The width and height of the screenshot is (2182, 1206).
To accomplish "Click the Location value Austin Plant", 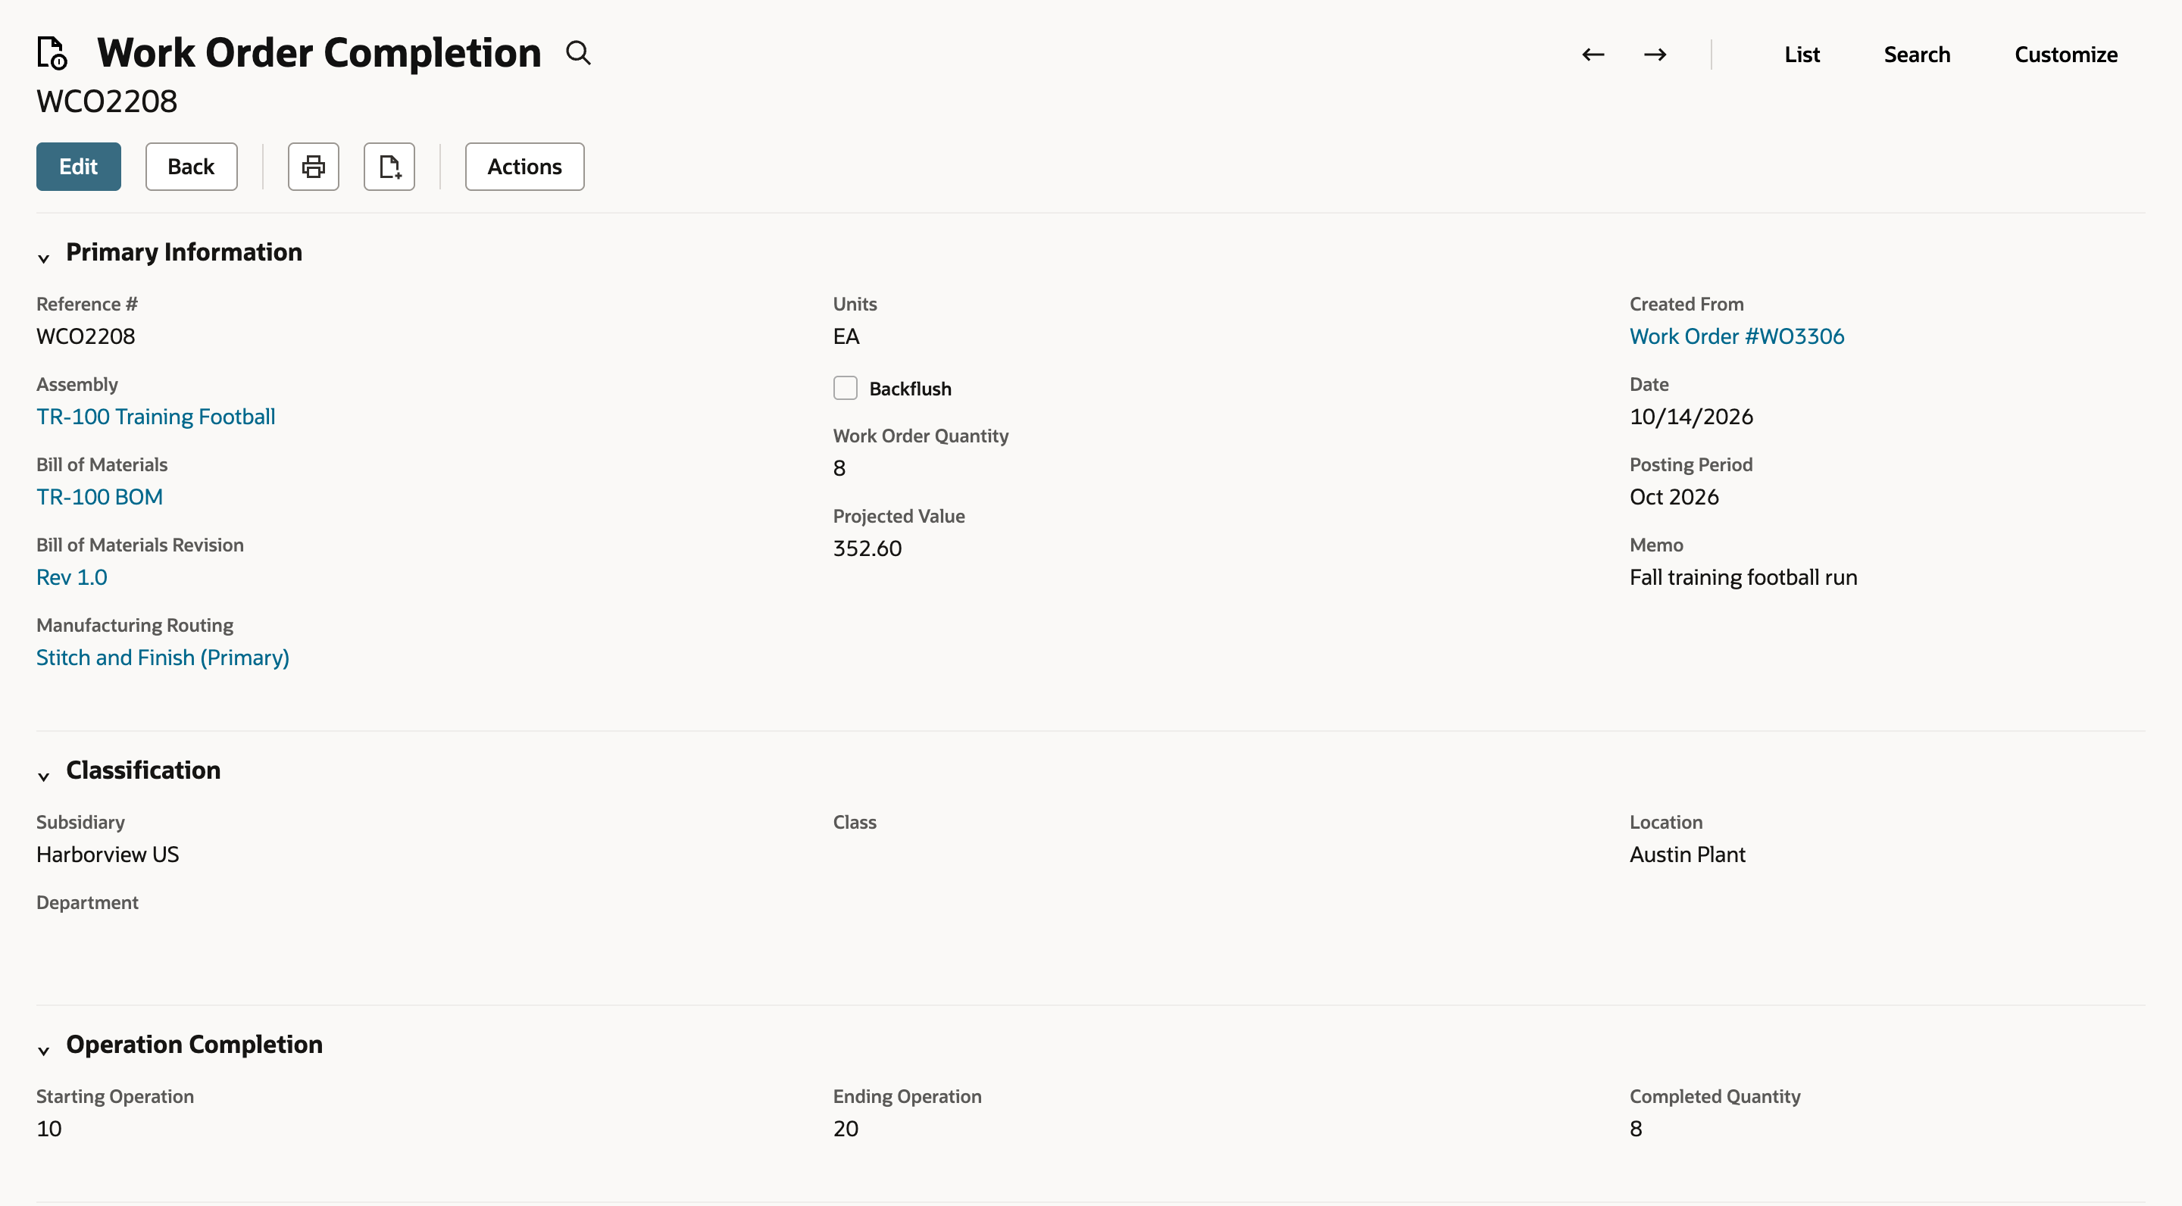I will 1687,855.
